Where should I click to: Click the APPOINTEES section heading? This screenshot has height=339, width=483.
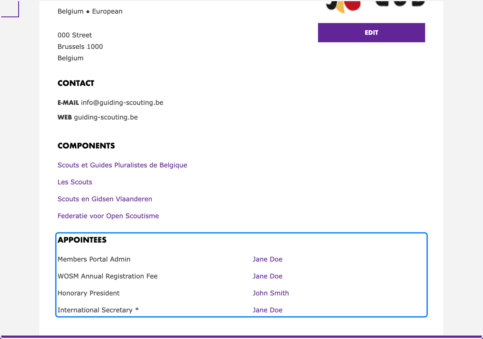tap(82, 240)
